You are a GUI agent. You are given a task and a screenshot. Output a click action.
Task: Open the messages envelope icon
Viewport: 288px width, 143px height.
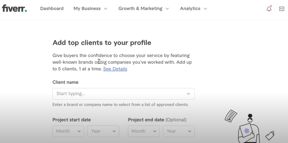[282, 9]
